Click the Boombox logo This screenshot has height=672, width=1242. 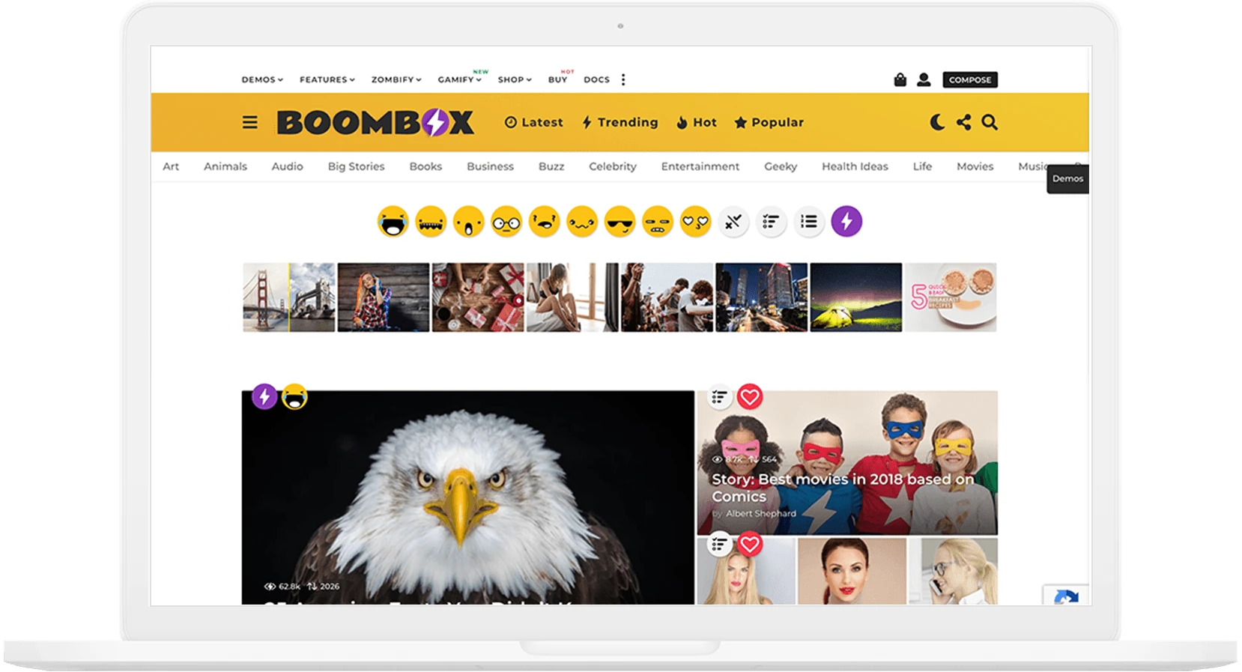(x=375, y=122)
